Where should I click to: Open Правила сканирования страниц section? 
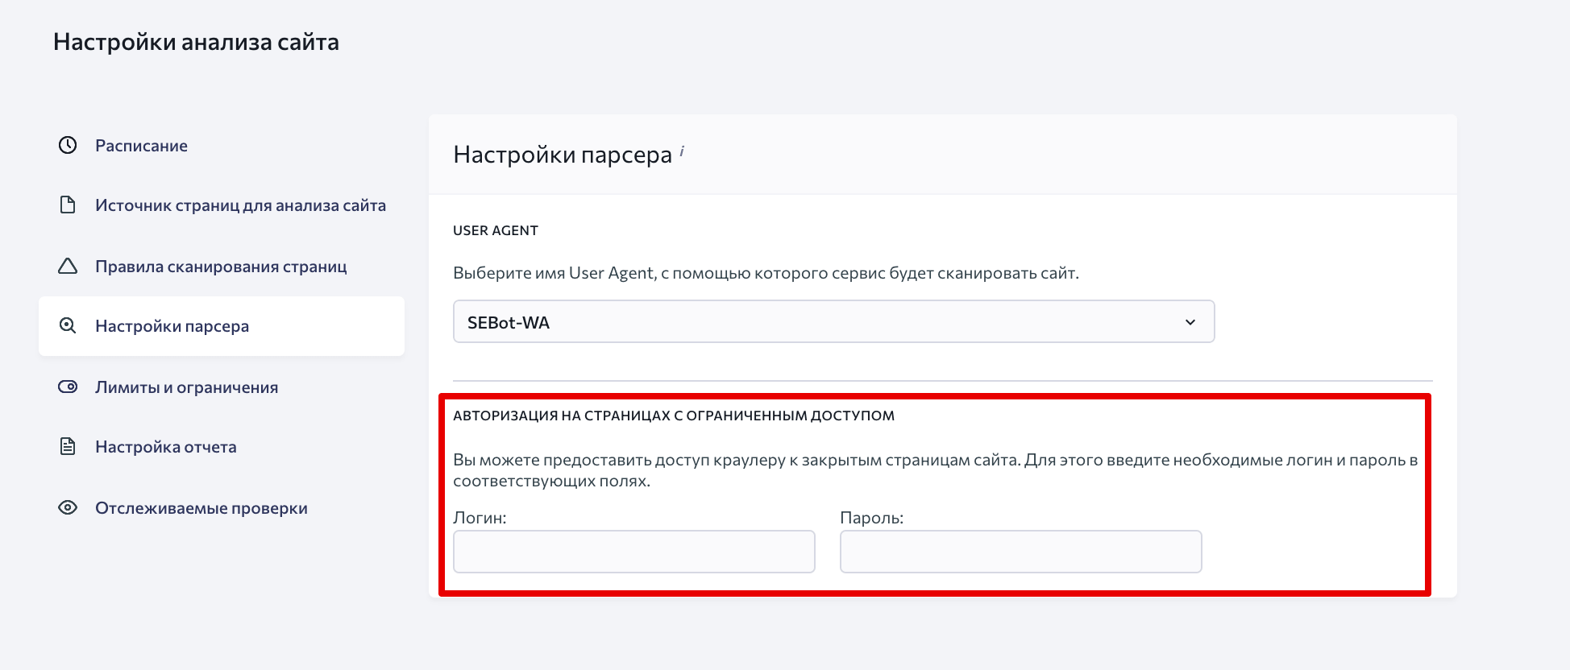click(222, 267)
